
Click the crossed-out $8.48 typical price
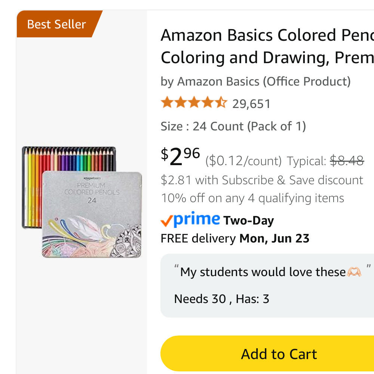click(x=347, y=160)
